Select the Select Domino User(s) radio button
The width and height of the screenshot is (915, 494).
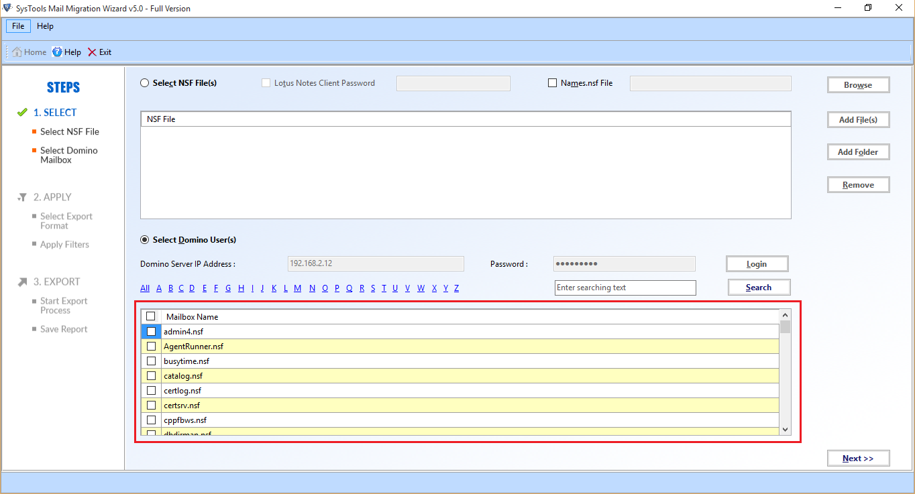pos(144,240)
